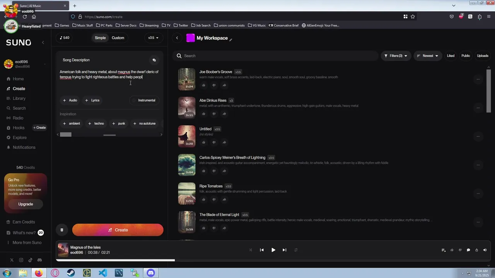The width and height of the screenshot is (495, 278).
Task: Open the Earn Credits link
Action: click(x=24, y=222)
